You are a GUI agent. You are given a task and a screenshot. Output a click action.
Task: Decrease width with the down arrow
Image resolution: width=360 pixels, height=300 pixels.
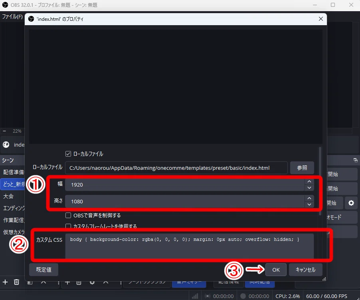pyautogui.click(x=309, y=188)
